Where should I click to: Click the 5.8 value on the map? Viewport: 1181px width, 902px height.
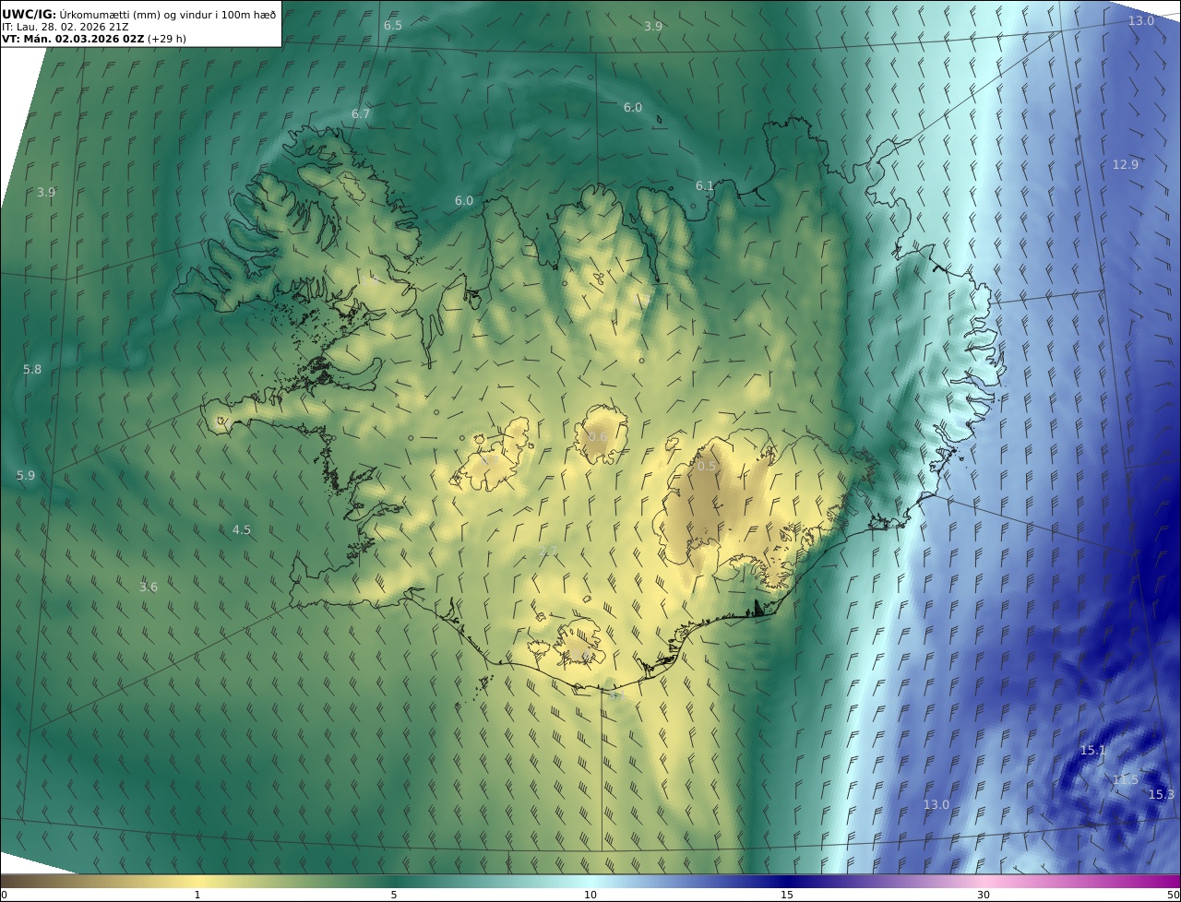pos(32,369)
